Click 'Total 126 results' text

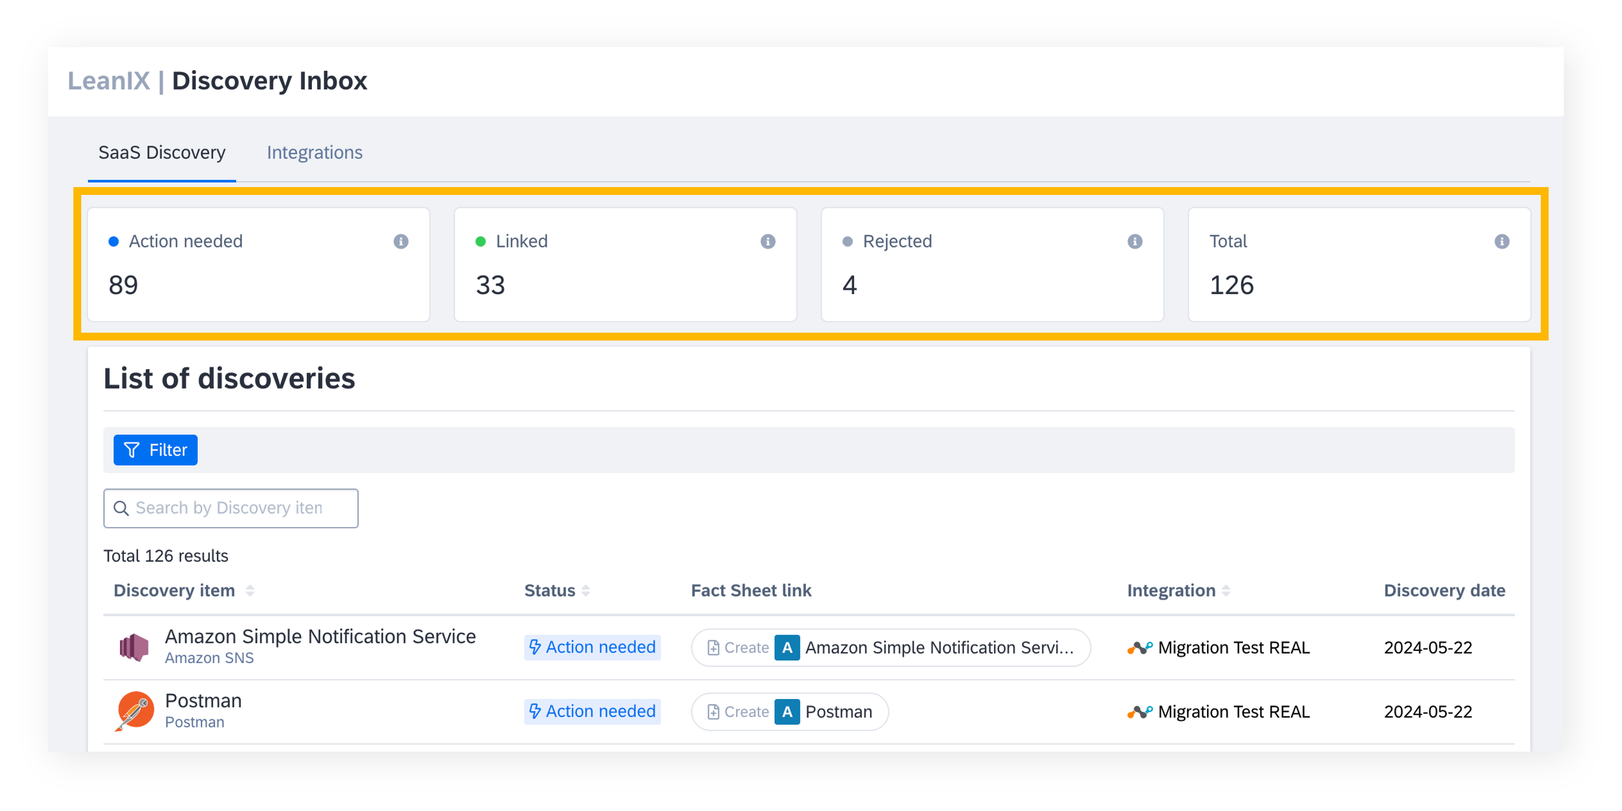(x=166, y=556)
